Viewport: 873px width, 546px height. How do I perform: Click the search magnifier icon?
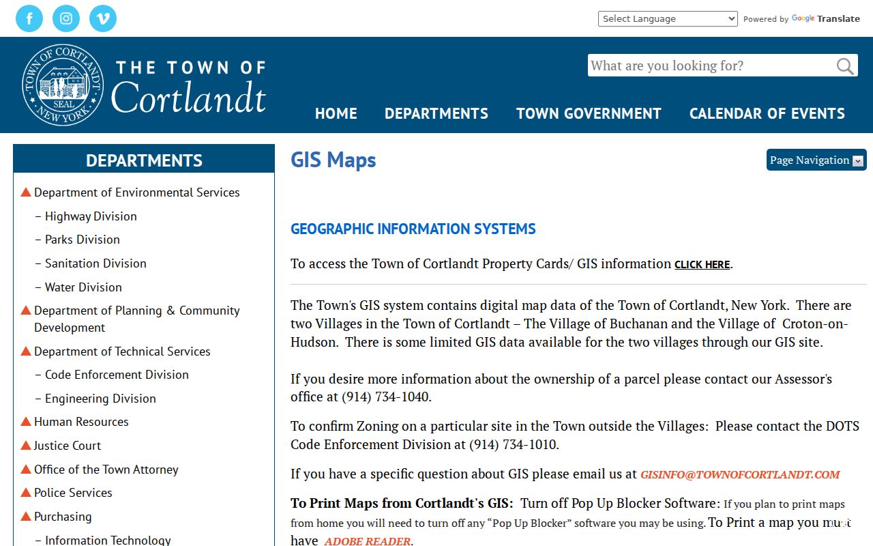[x=845, y=66]
